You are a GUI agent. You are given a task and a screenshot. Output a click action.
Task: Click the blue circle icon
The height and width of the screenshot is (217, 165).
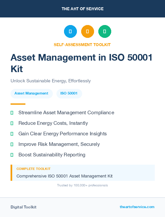point(70,31)
